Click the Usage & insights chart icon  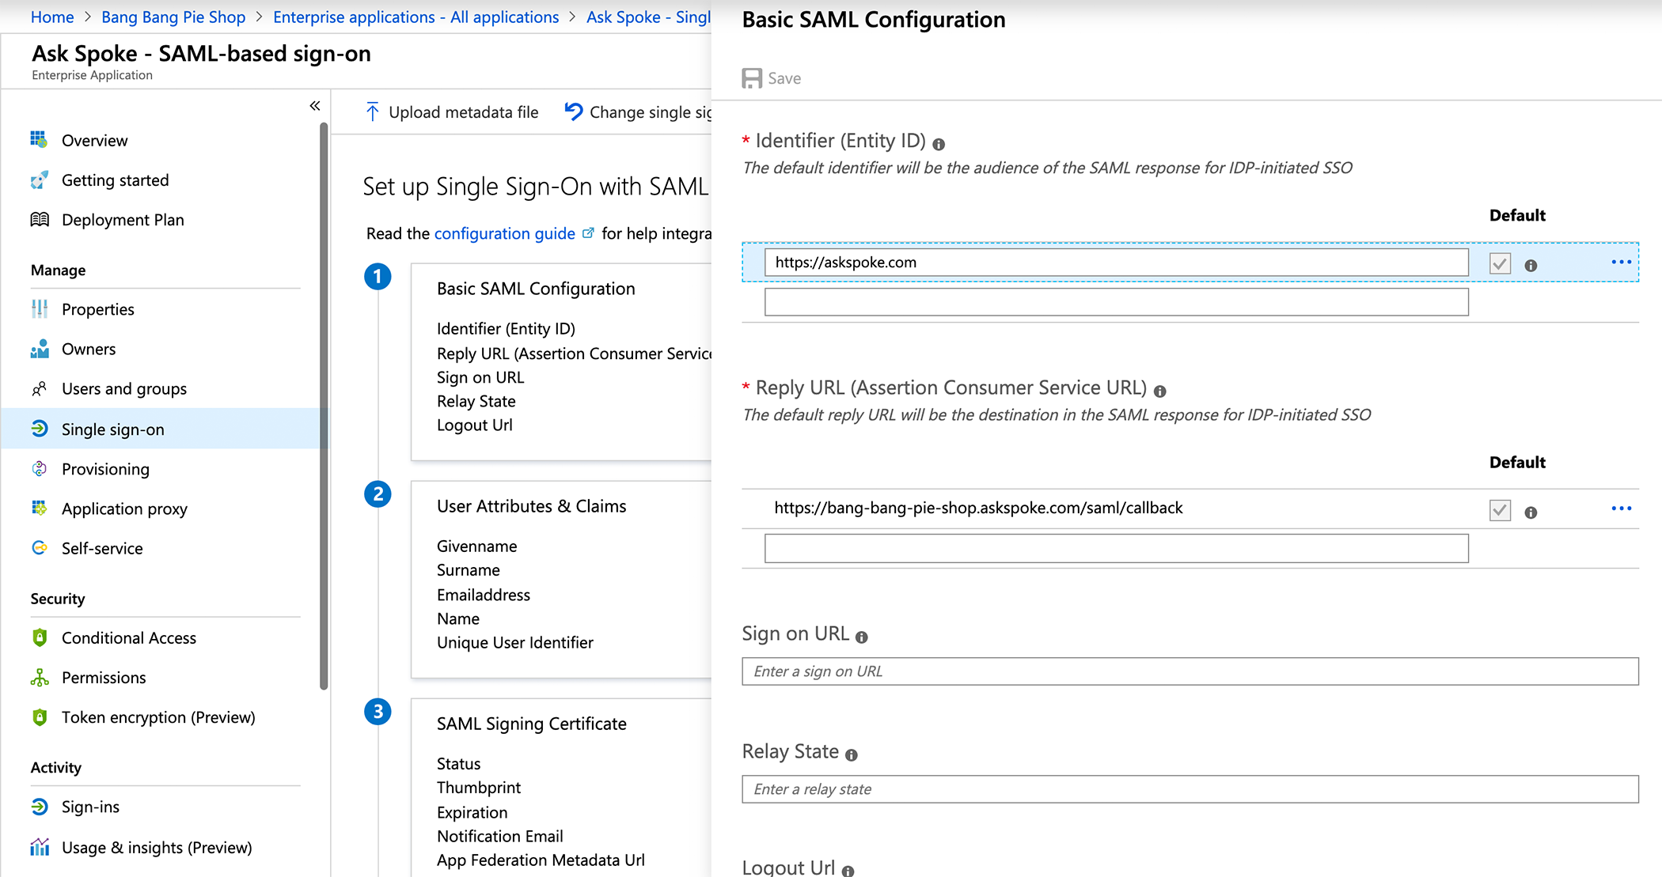pos(39,847)
